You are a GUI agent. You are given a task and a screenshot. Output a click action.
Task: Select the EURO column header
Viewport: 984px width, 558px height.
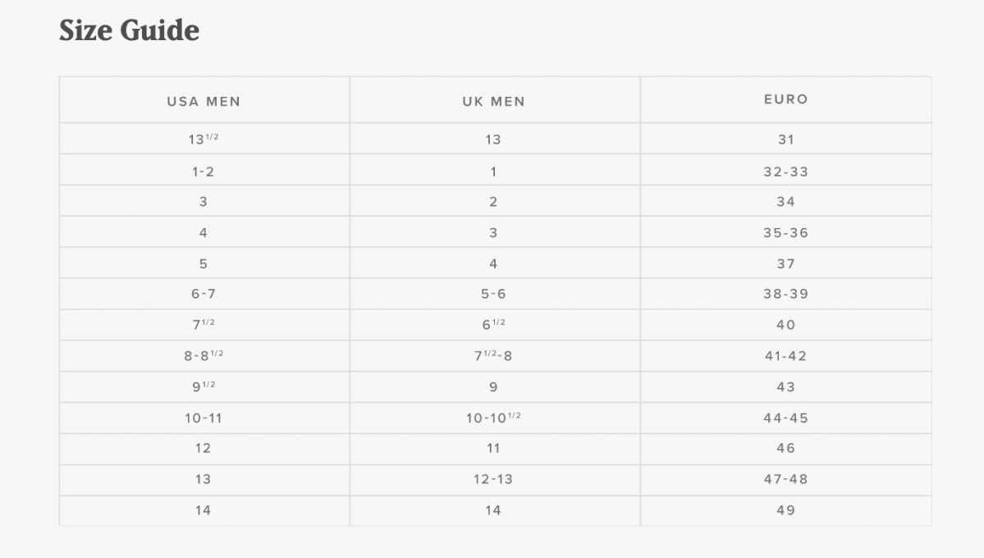pyautogui.click(x=785, y=99)
